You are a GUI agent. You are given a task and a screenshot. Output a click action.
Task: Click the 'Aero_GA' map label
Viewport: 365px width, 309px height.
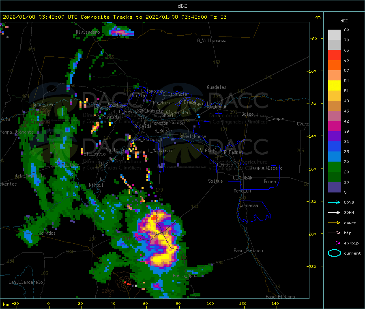coord(242,190)
